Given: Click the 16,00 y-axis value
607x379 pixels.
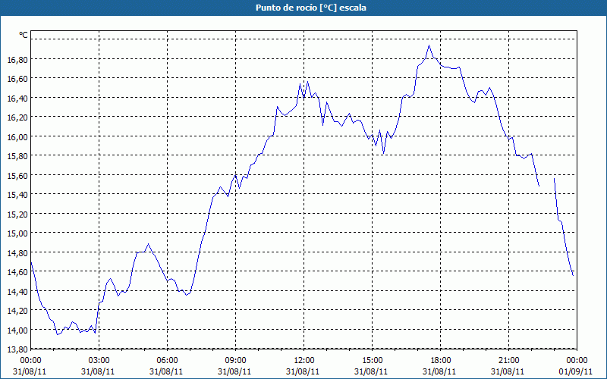Looking at the screenshot, I should pyautogui.click(x=17, y=137).
